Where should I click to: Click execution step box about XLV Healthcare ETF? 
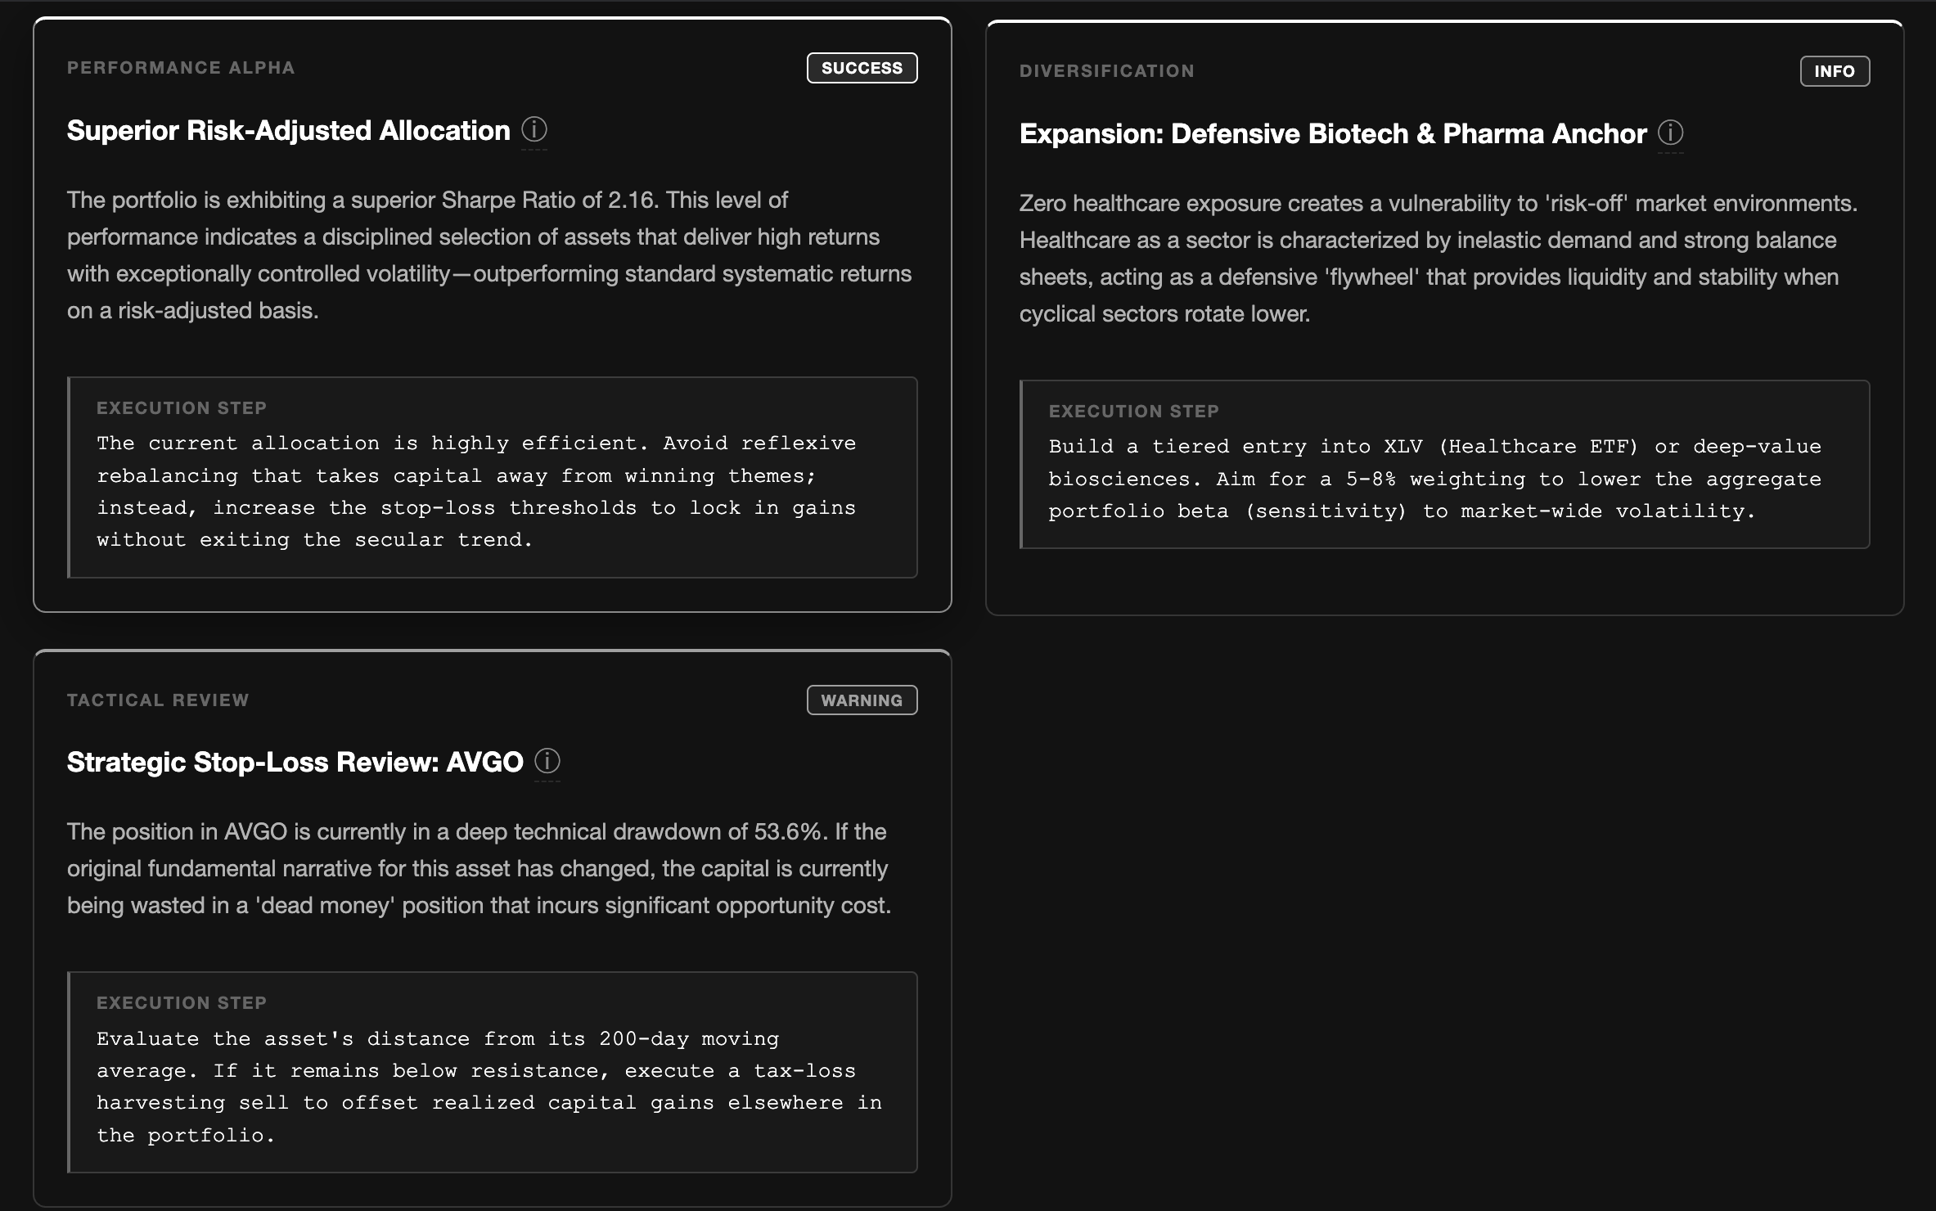pyautogui.click(x=1444, y=479)
